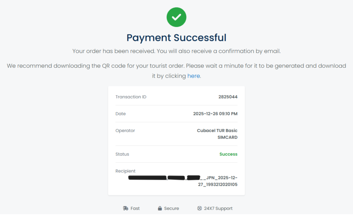This screenshot has width=353, height=216.
Task: Click the Secure padlock icon
Action: tap(160, 208)
